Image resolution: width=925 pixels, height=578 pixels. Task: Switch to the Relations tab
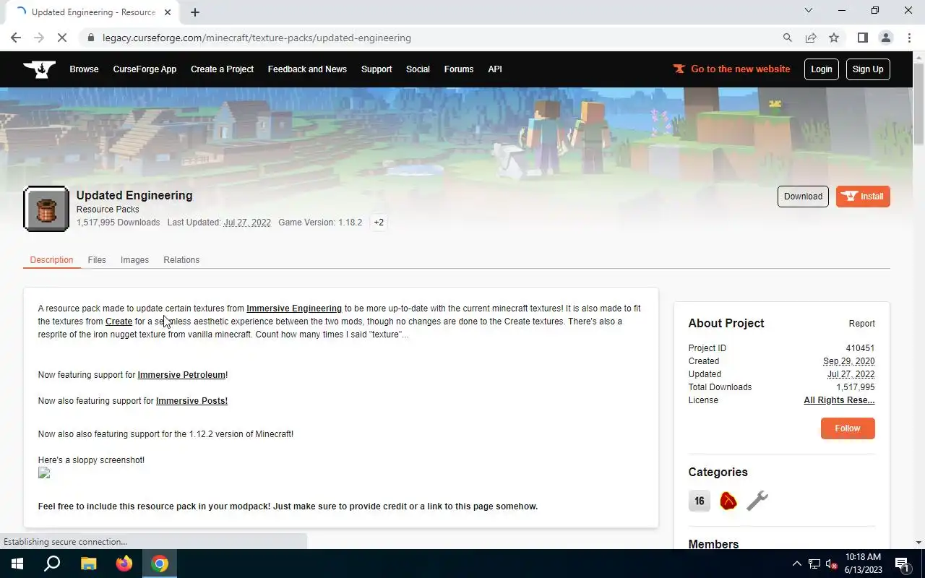[181, 260]
